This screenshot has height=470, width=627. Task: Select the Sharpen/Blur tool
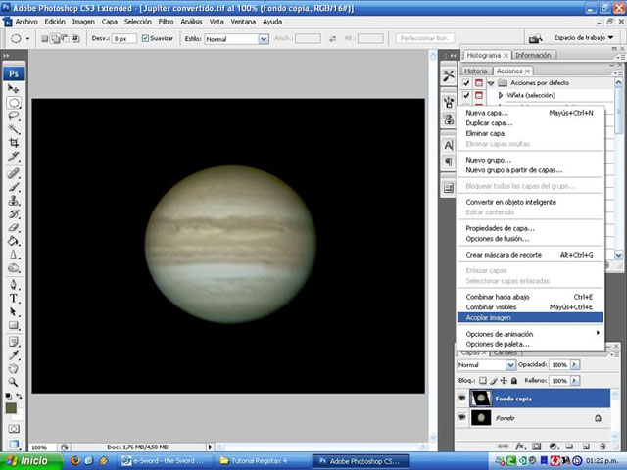pos(14,255)
